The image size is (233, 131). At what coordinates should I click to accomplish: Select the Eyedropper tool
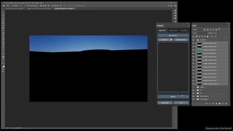[3, 25]
